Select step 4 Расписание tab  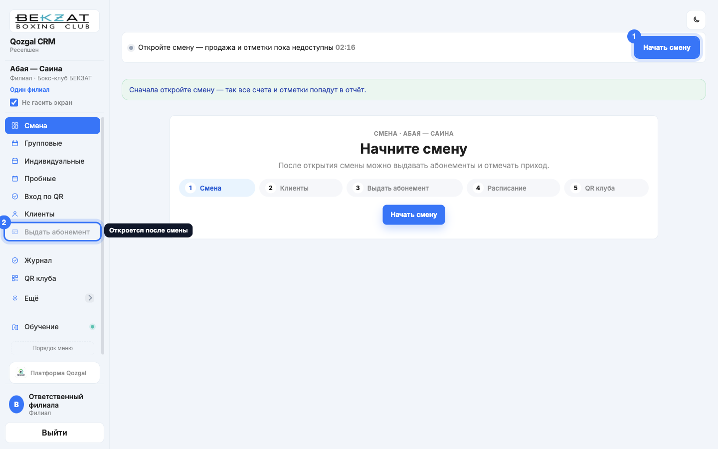pos(513,188)
